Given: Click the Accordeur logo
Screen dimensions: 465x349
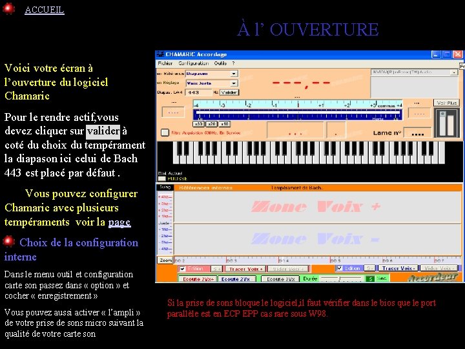Looking at the screenshot, I should (432, 277).
